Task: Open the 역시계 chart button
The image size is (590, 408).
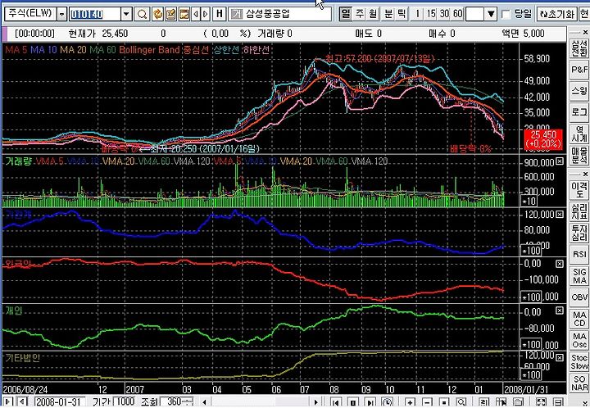Action: 579,134
